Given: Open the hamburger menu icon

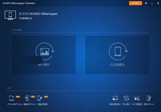Looking at the screenshot, I should click(146, 3).
